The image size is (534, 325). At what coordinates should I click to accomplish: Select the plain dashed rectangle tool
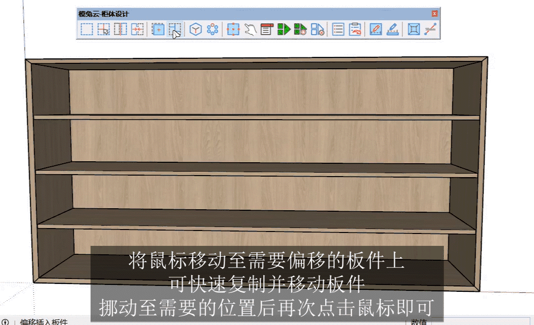pos(87,30)
